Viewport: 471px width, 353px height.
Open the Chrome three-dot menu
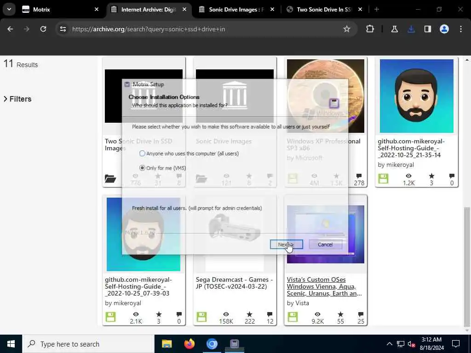click(461, 29)
